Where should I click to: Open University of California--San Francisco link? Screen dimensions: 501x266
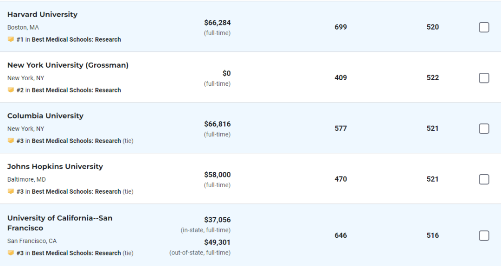pyautogui.click(x=60, y=223)
